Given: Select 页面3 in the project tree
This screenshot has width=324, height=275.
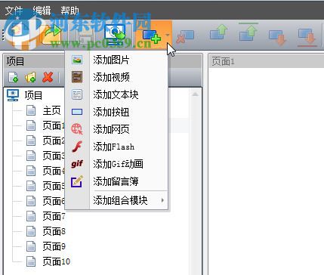Looking at the screenshot, I should click(54, 156).
